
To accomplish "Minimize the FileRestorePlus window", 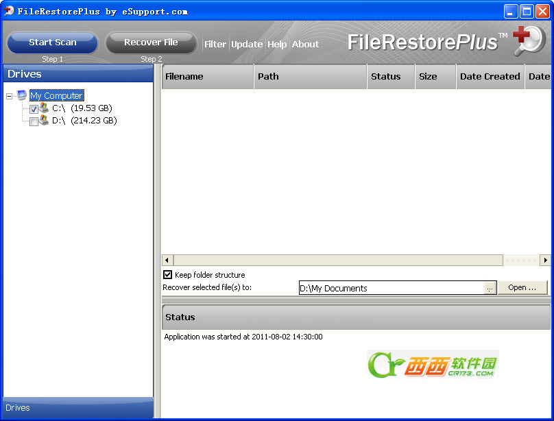I will (511, 11).
